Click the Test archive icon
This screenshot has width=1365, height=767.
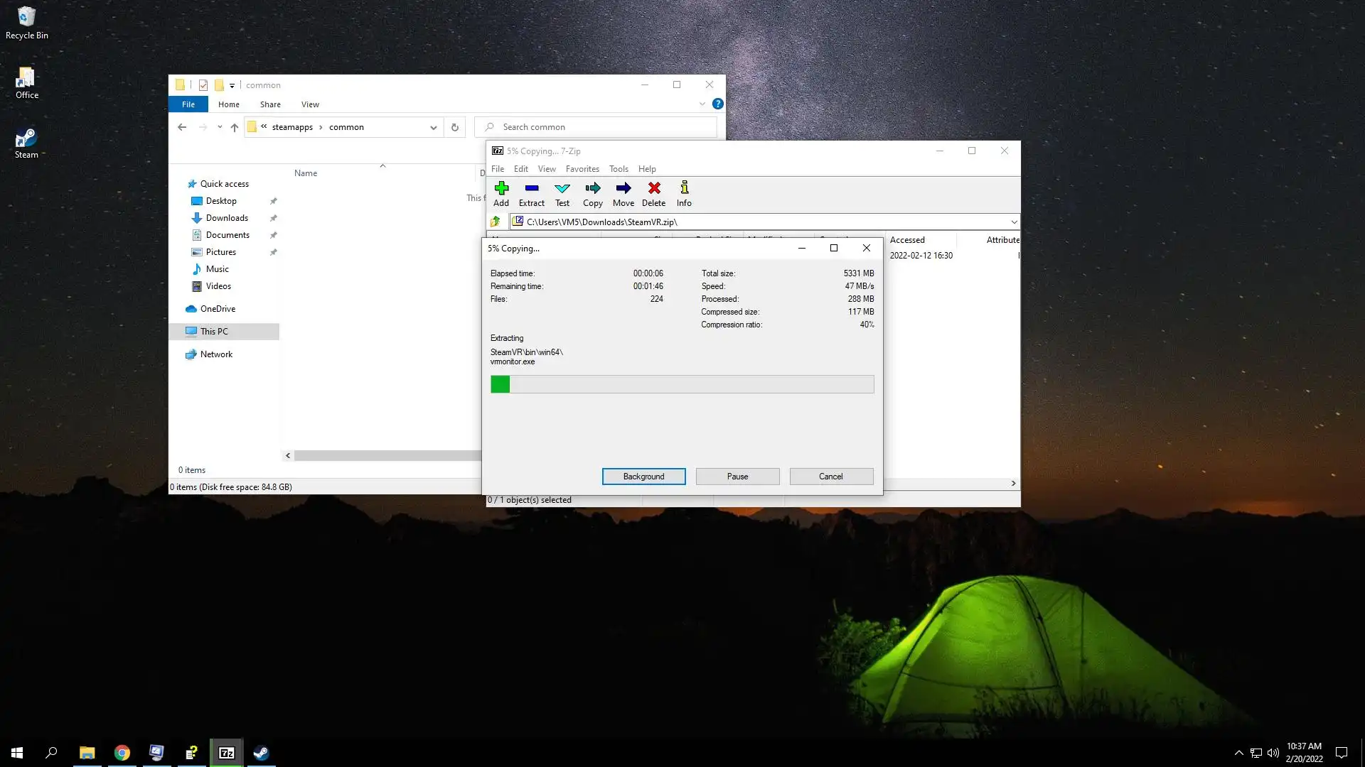pos(562,189)
